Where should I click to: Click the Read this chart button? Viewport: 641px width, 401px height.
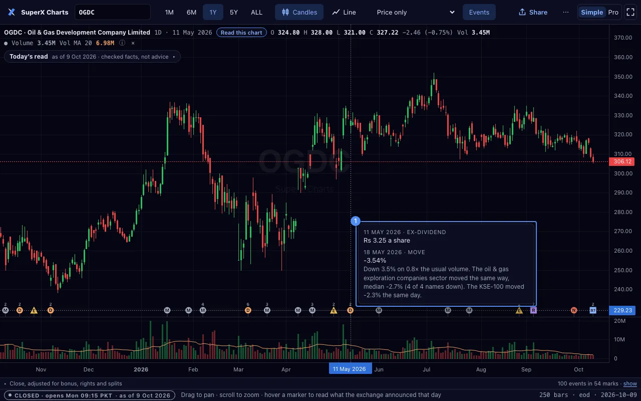[x=241, y=33]
